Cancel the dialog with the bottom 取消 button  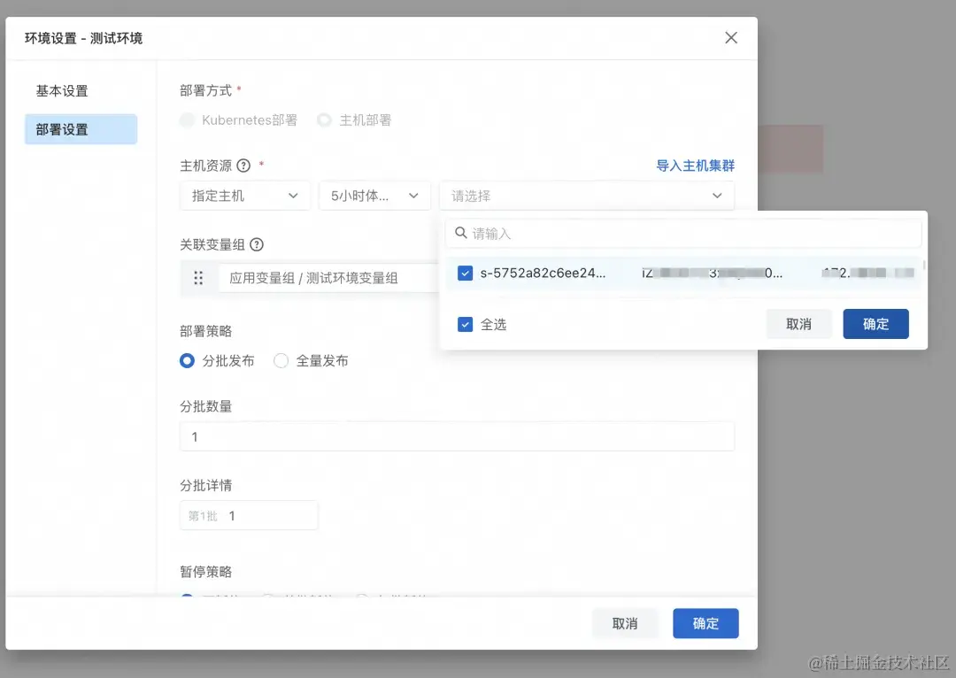625,623
